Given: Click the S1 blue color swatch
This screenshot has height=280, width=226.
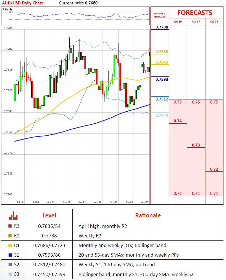Looking at the screenshot, I should [x=10, y=255].
